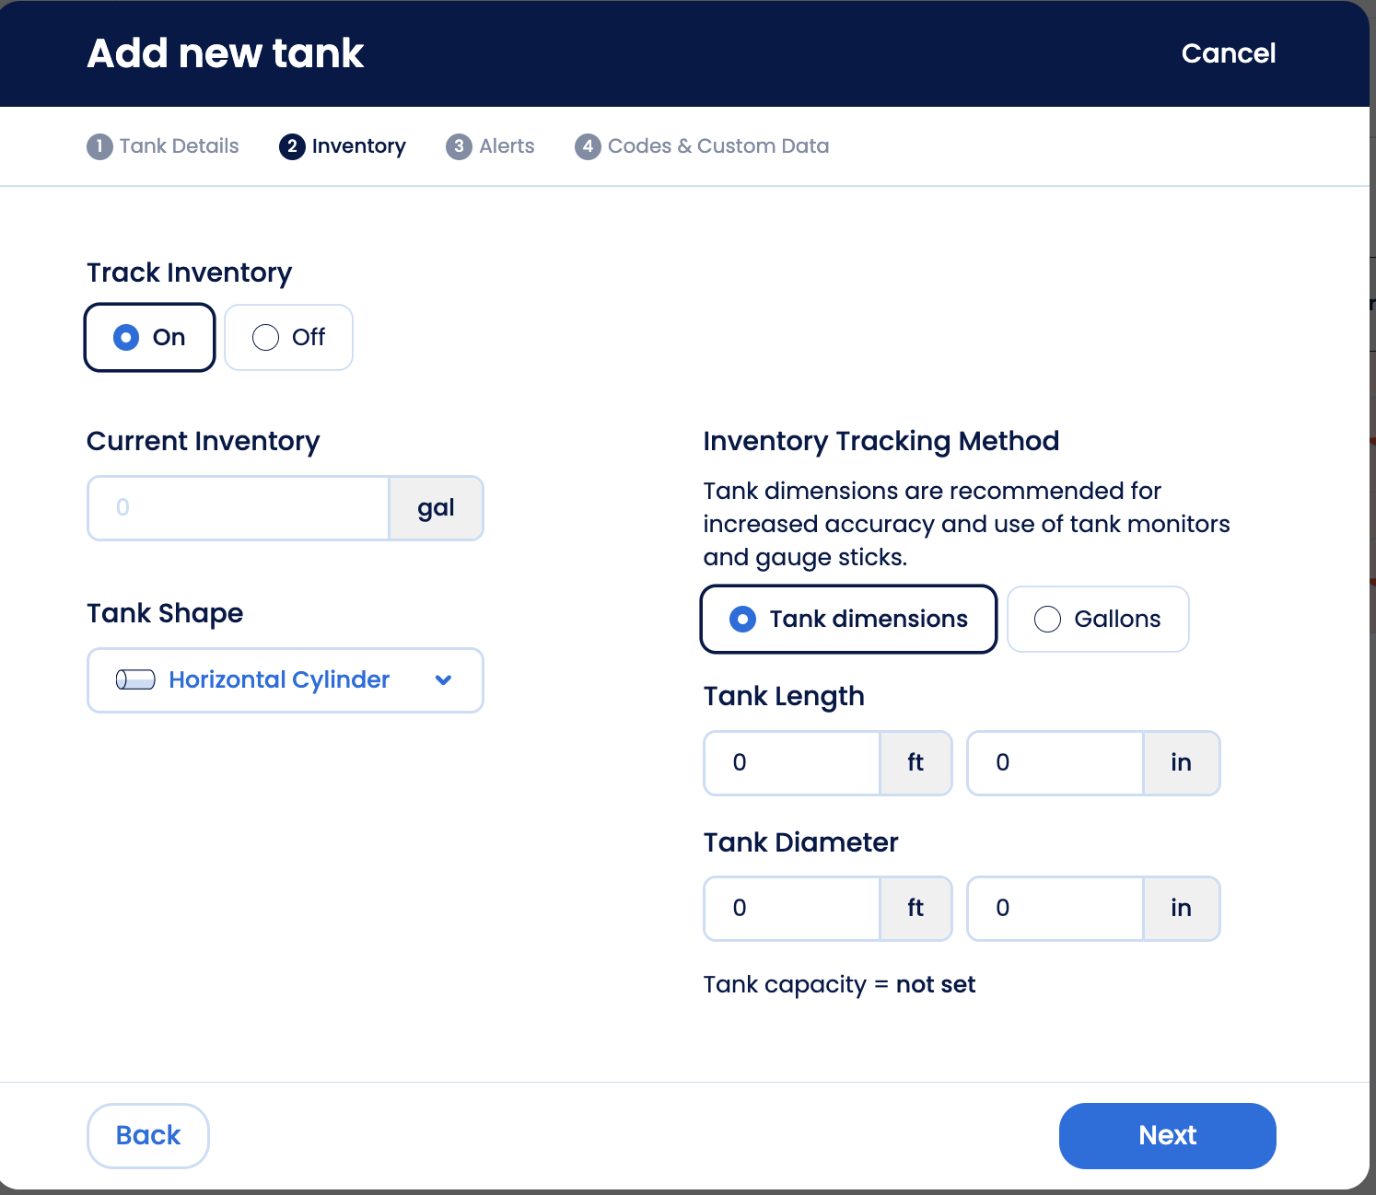Click the Tank Shape chevron arrow
Image resolution: width=1376 pixels, height=1195 pixels.
[x=444, y=680]
